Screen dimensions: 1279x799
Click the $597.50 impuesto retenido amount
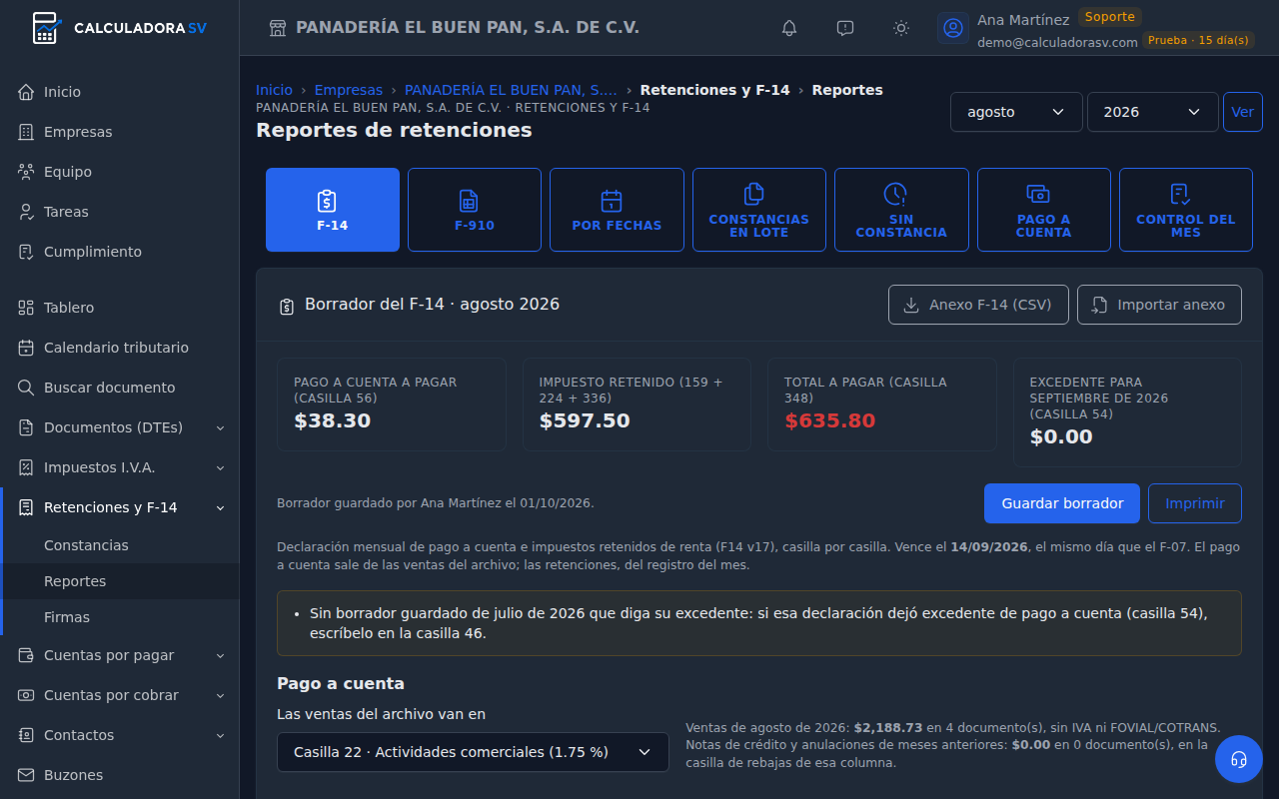click(585, 420)
